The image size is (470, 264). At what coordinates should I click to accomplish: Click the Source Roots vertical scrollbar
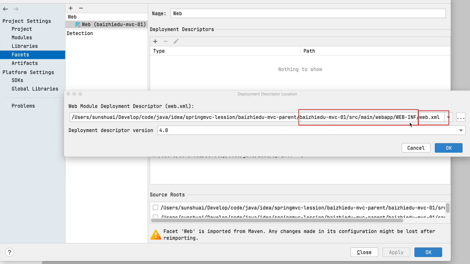(448, 208)
